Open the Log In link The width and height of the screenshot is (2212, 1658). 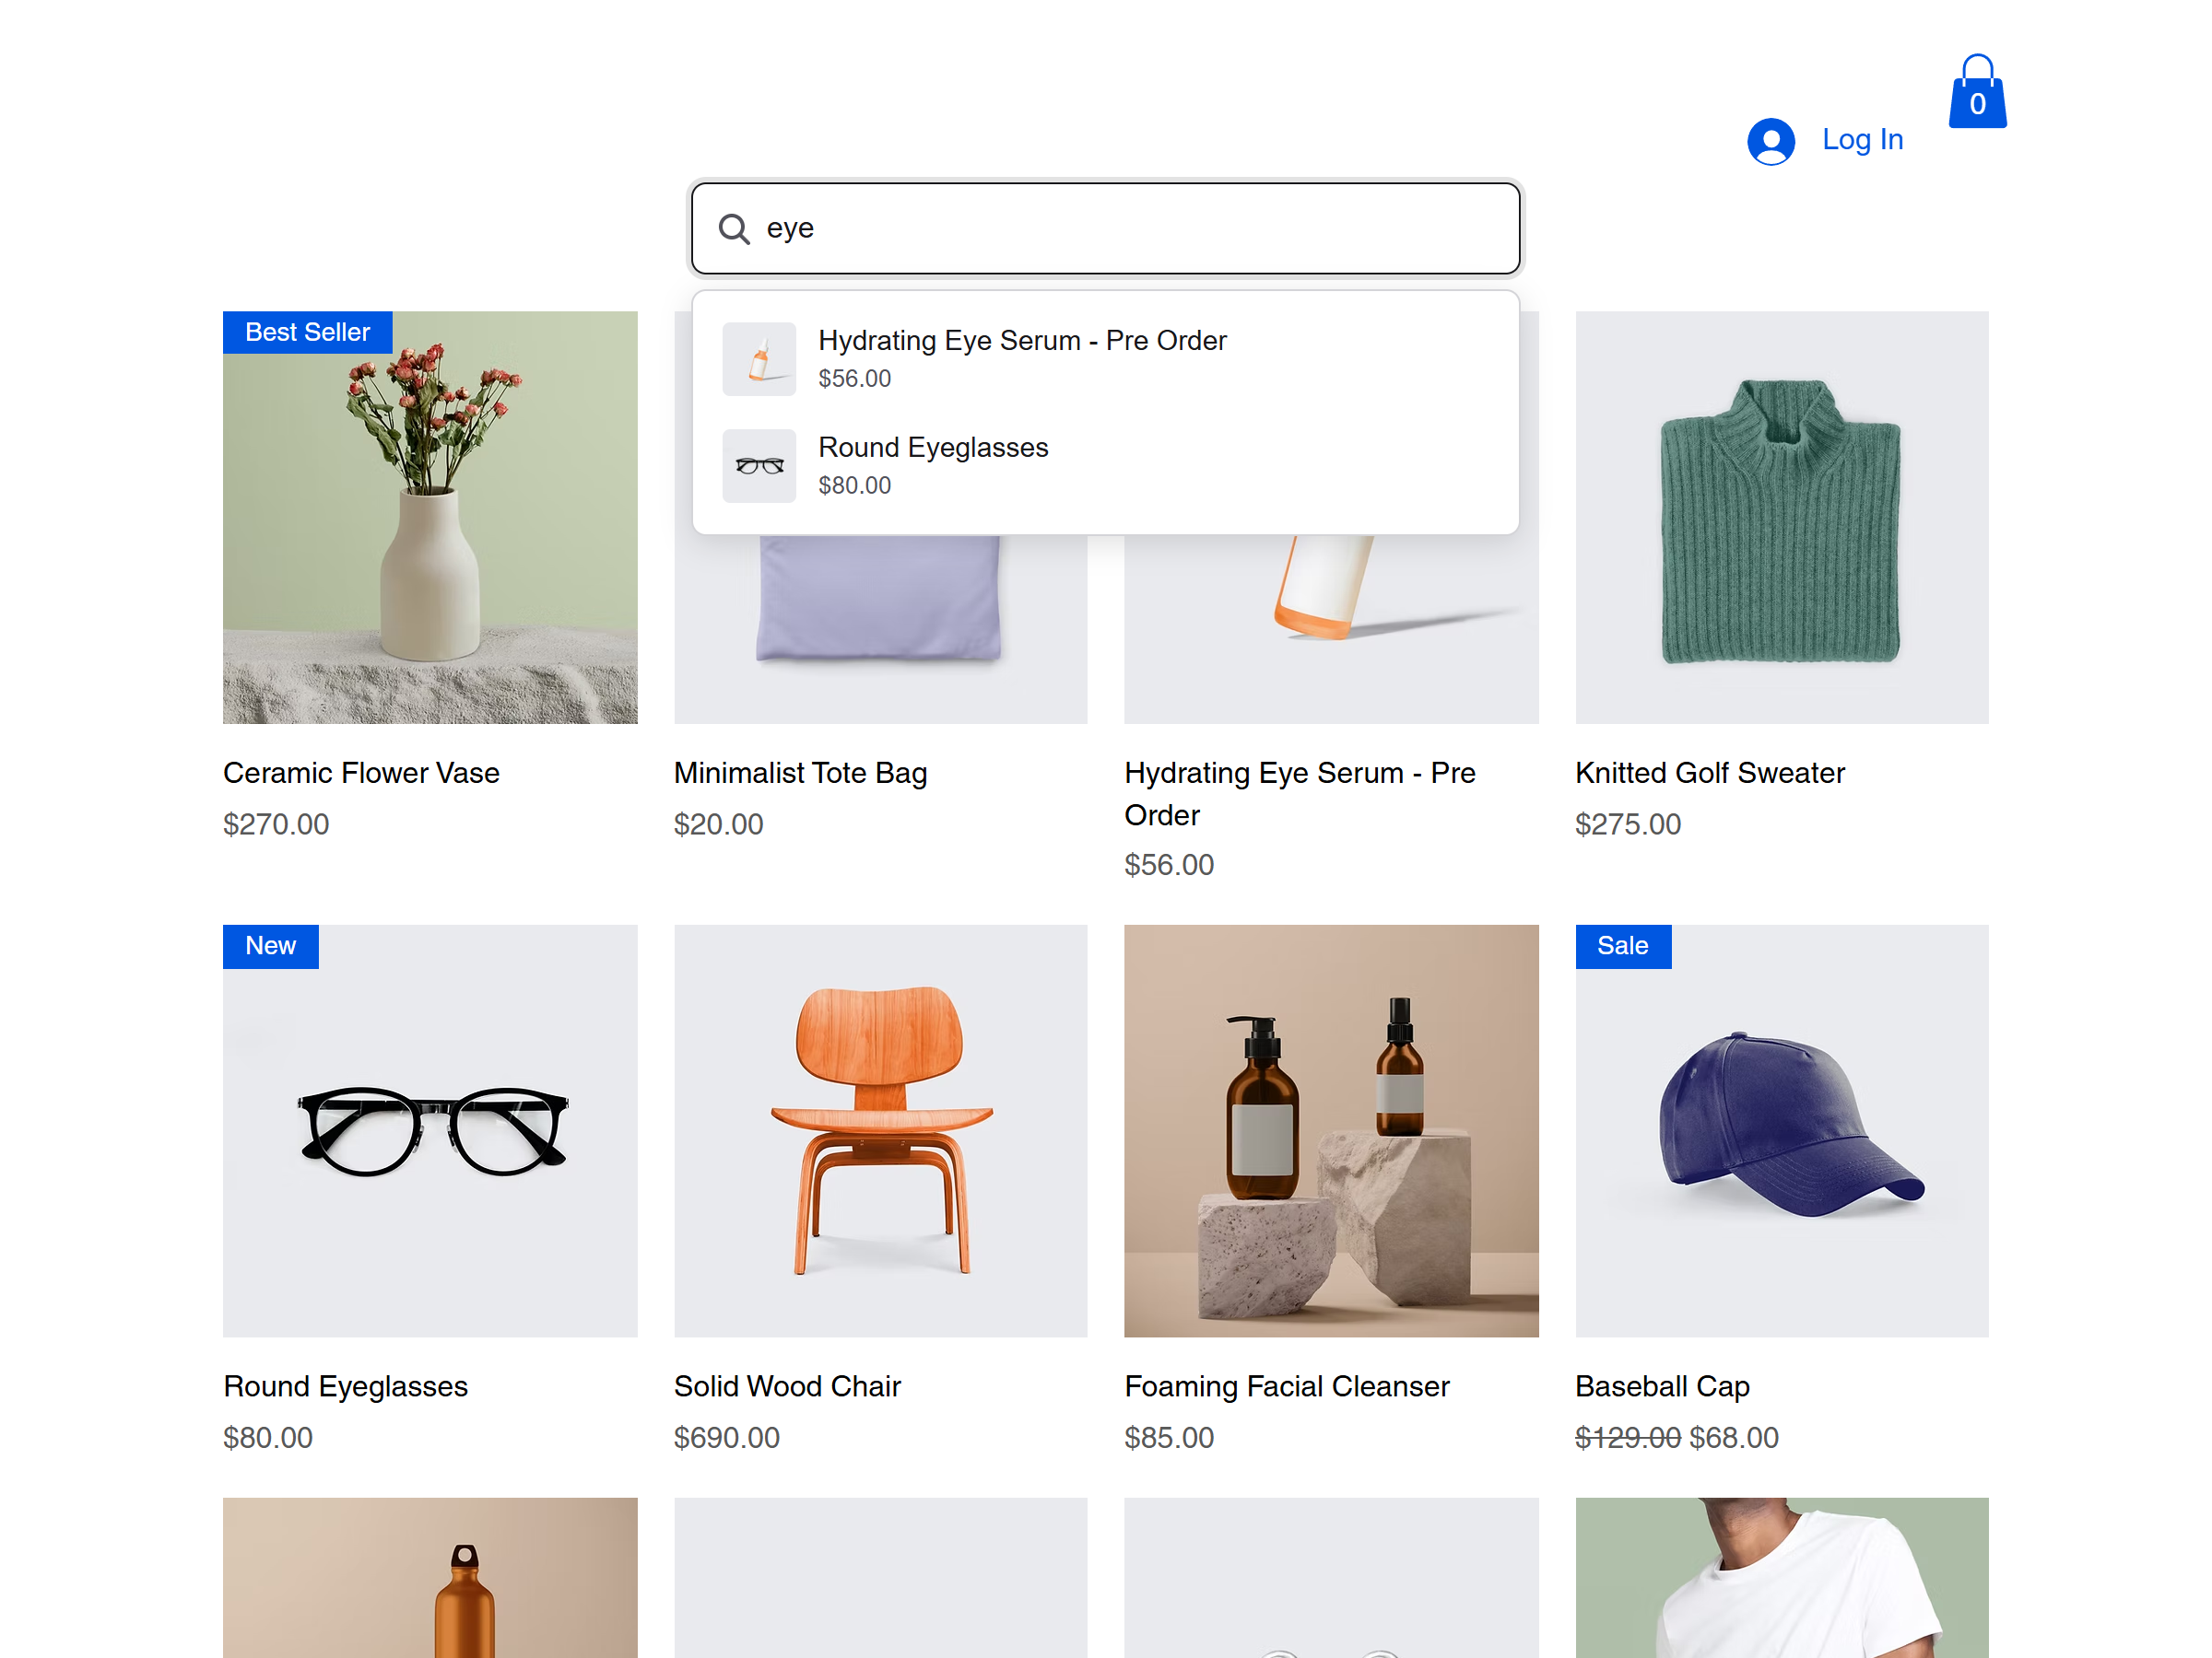coord(1862,139)
